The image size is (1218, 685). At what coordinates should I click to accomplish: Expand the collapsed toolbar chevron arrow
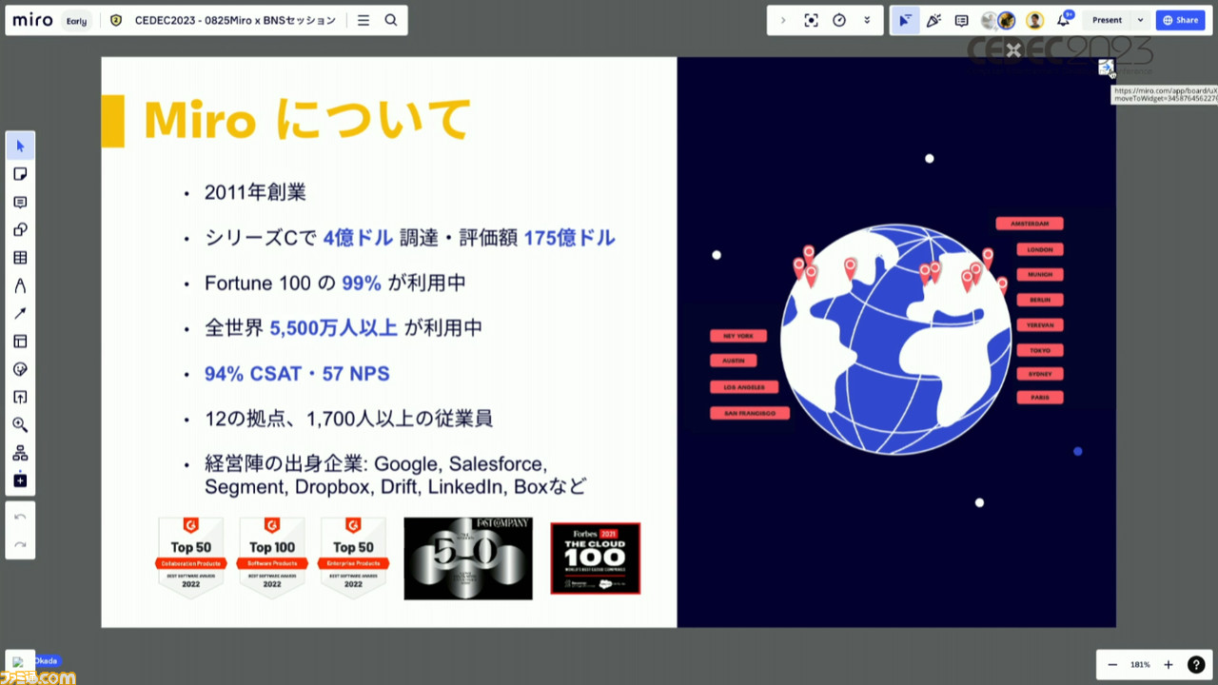(x=783, y=20)
